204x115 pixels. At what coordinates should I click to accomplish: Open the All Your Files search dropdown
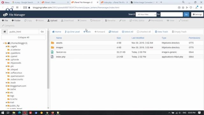pos(146,14)
